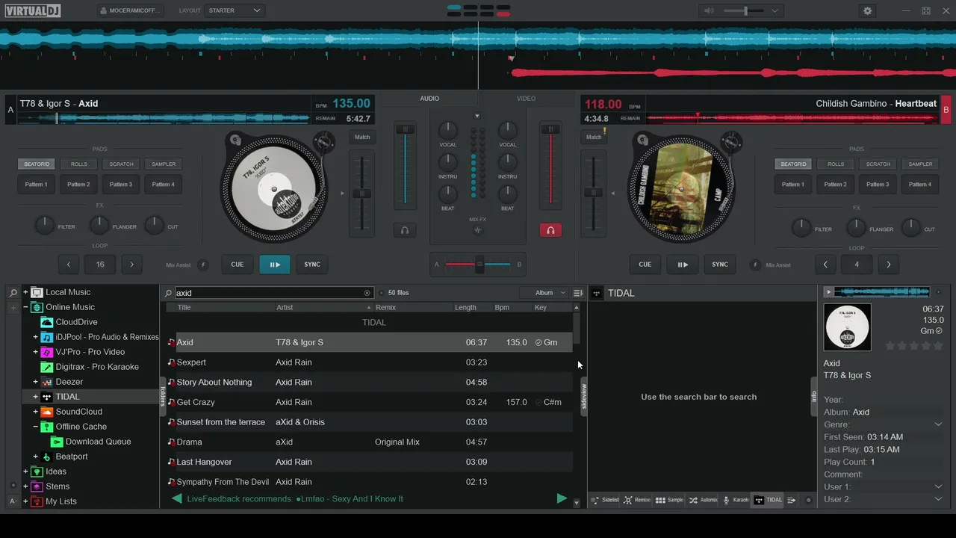Switch to the AUDIO mixer tab

click(x=429, y=99)
